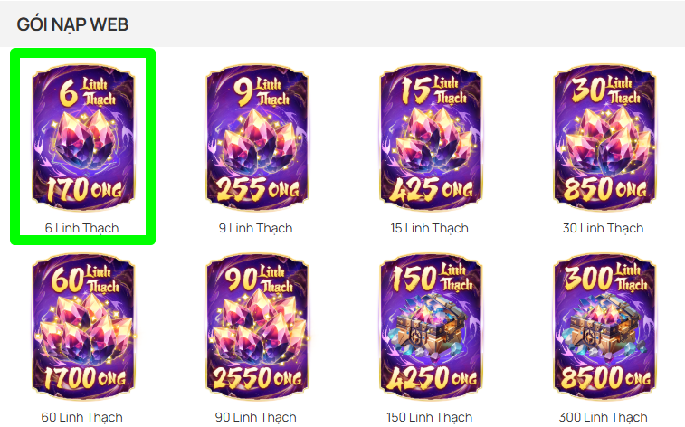
Task: Click the crystal cluster on the 6 Linh Thạch card
Action: pos(85,139)
